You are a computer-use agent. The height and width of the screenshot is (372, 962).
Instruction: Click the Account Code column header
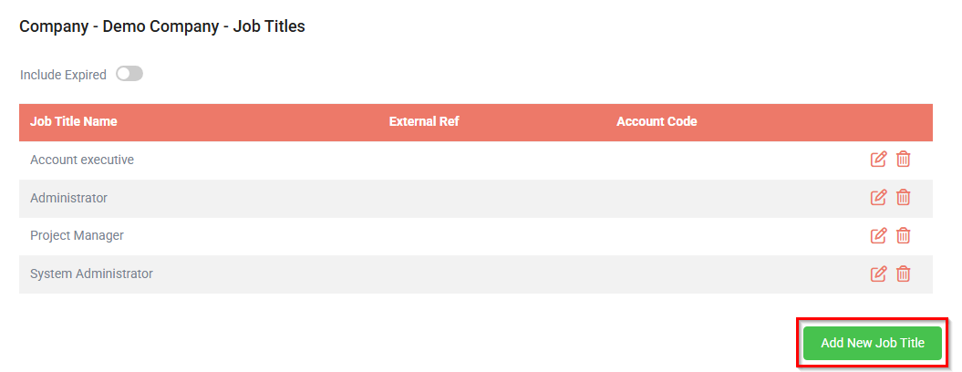[657, 121]
